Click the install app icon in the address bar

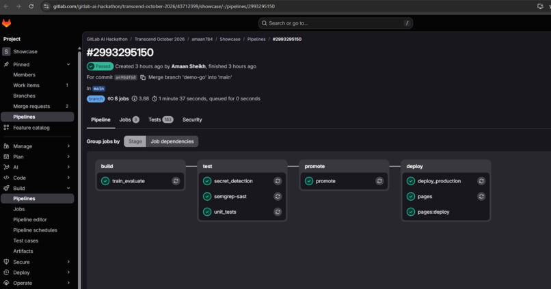(541, 6)
